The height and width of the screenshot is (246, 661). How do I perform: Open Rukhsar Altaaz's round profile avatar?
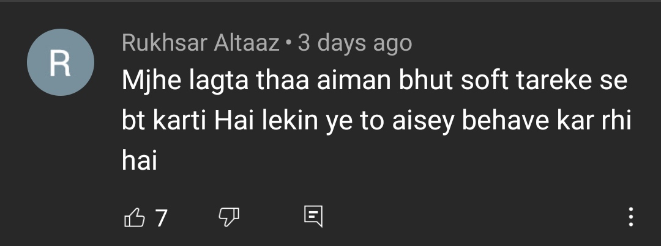(x=60, y=62)
